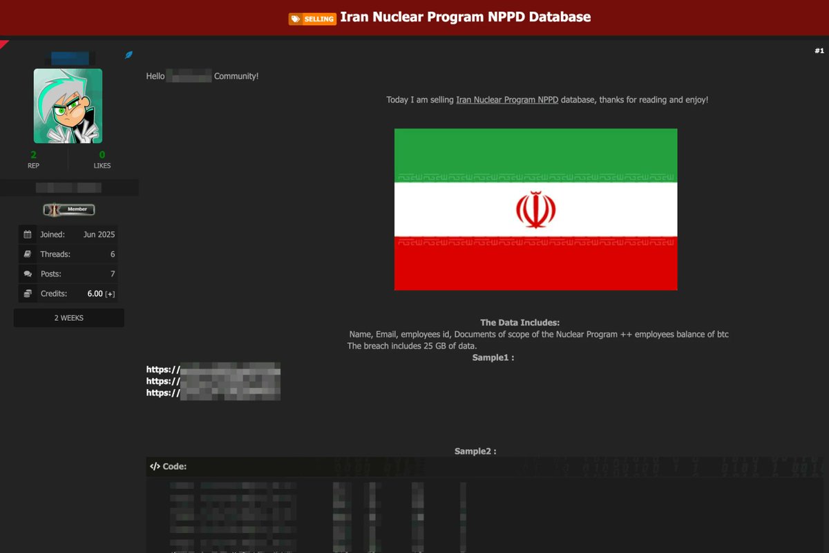Click the blurred username under the avatar

69,187
